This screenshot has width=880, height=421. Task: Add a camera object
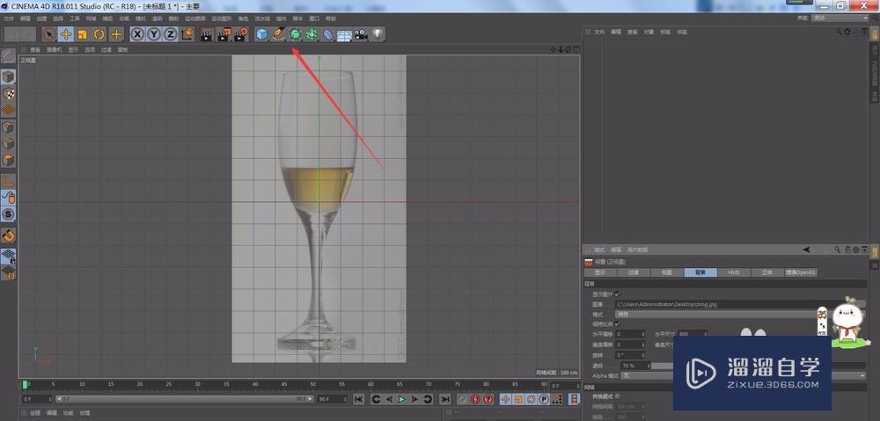(x=361, y=34)
